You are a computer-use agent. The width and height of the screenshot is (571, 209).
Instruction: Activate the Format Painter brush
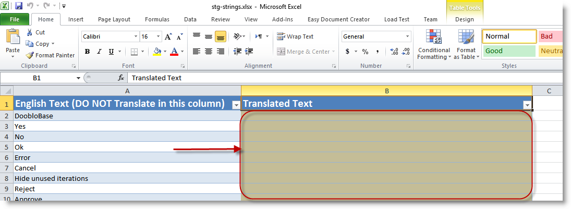(30, 55)
